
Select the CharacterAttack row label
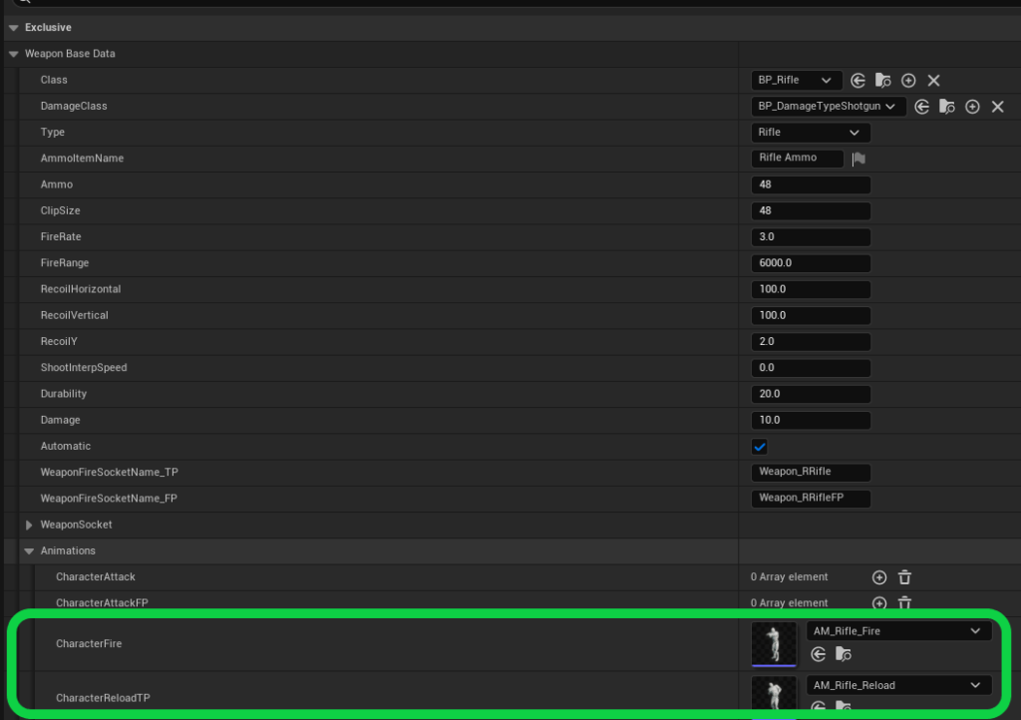[96, 576]
